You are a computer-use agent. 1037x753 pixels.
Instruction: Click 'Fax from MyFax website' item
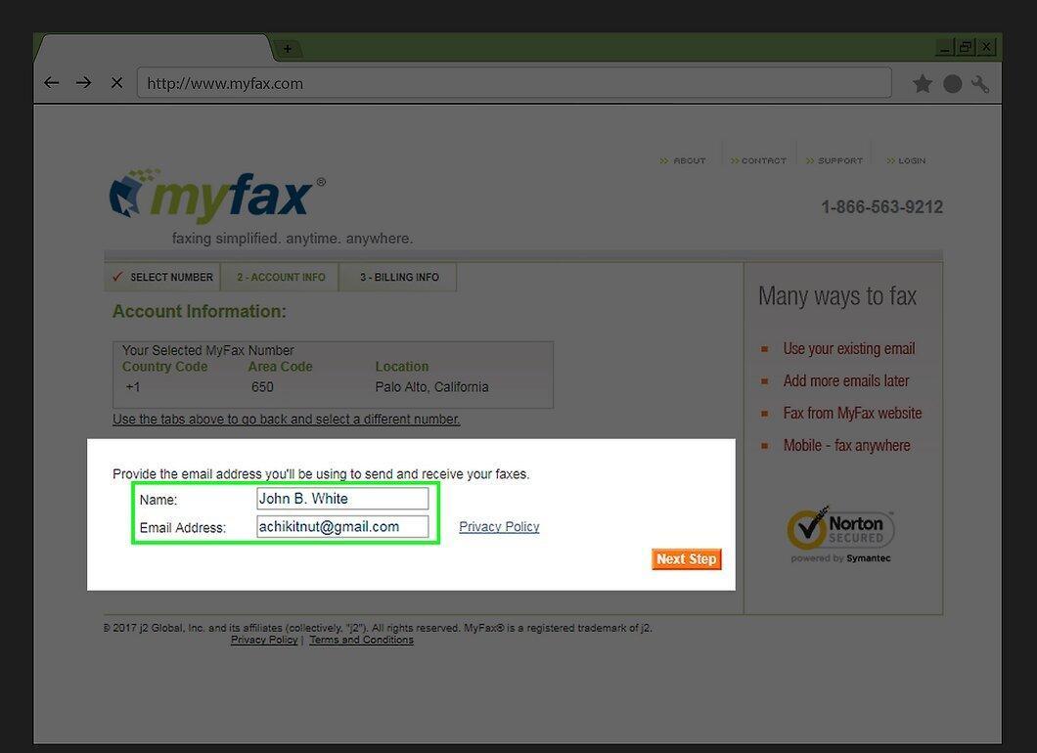tap(852, 414)
